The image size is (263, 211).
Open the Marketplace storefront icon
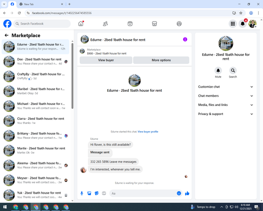[155, 24]
